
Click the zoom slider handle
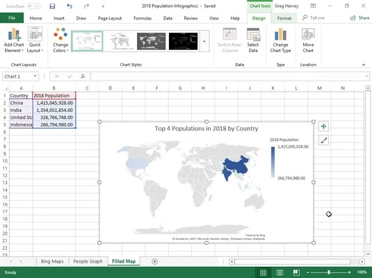pos(329,272)
